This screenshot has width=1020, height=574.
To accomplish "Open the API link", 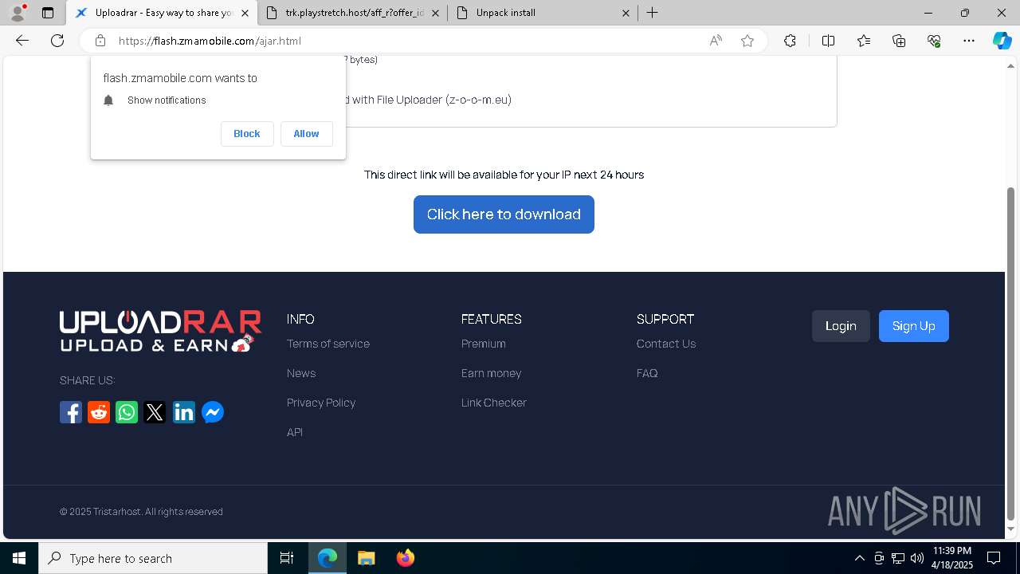I will (x=295, y=432).
